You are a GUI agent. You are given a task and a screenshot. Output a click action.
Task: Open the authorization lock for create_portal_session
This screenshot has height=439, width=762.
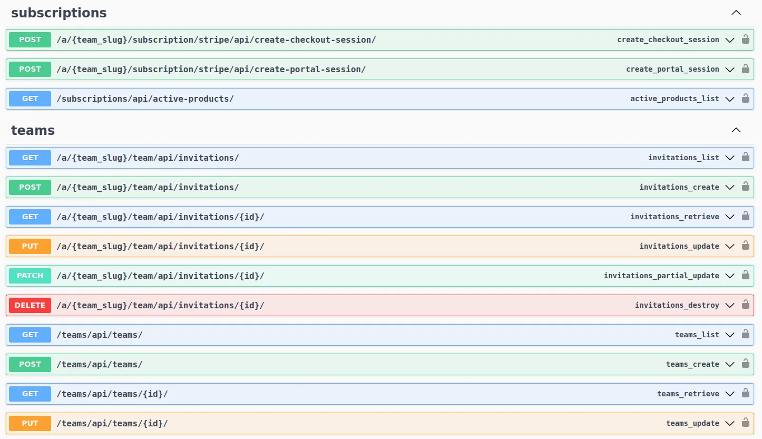[746, 69]
